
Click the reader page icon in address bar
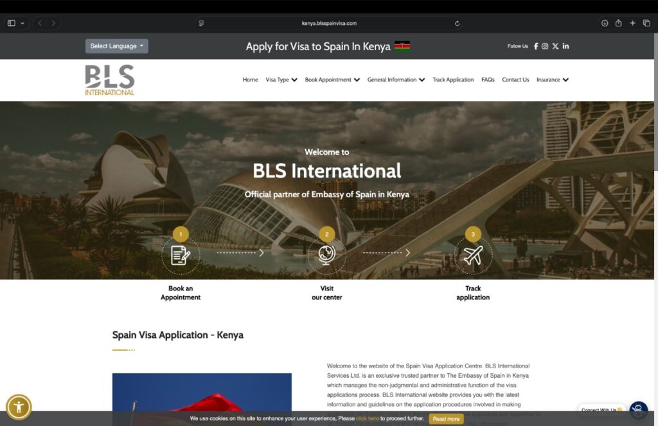pos(201,23)
